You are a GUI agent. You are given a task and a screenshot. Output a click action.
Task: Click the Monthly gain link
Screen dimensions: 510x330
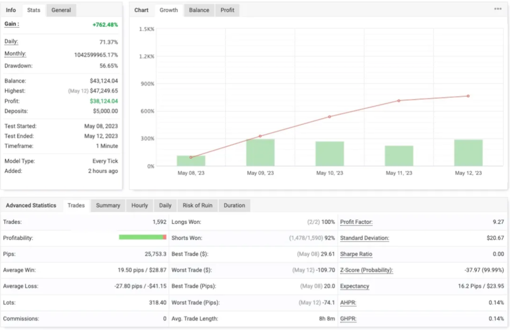tap(15, 53)
